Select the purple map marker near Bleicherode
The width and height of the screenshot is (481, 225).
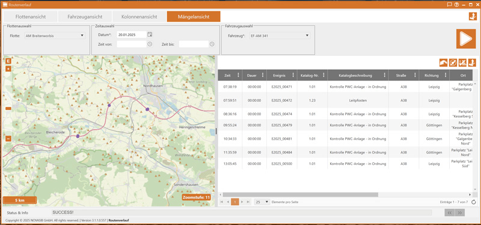point(78,136)
